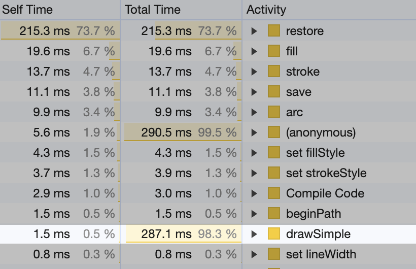Expand the set fillStyle activity
This screenshot has height=269, width=416.
(255, 153)
